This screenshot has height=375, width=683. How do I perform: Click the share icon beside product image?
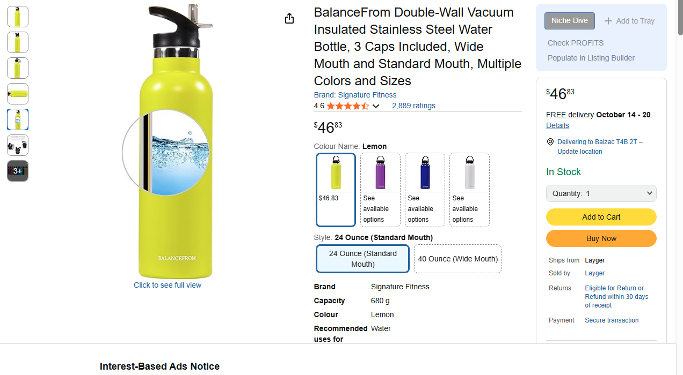[289, 19]
